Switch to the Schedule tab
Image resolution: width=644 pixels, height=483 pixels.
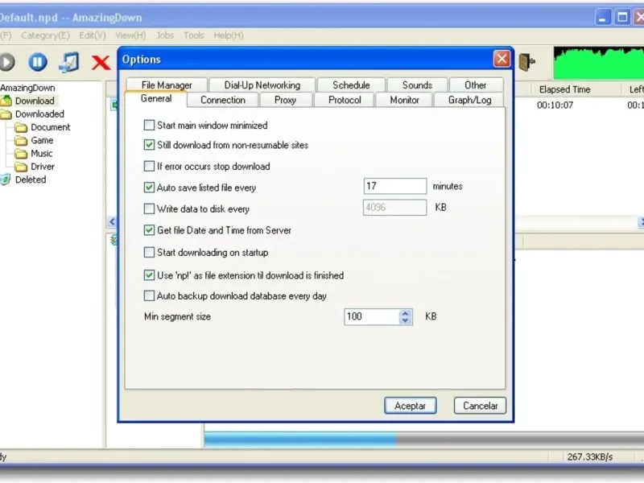pos(351,85)
